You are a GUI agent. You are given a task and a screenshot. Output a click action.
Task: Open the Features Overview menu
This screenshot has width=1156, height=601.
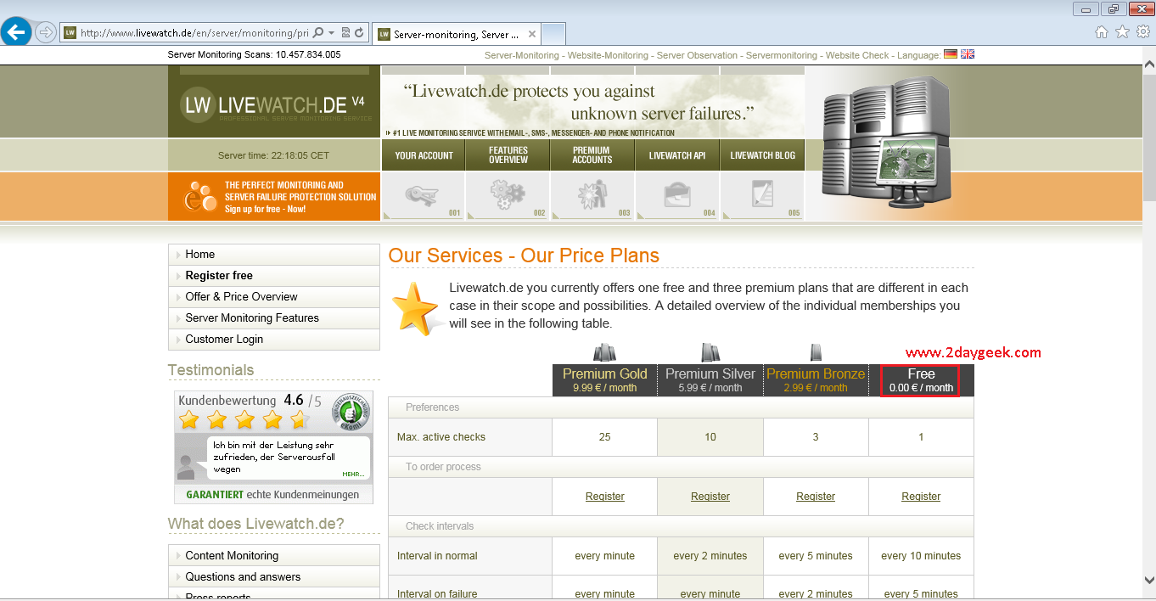pos(508,155)
